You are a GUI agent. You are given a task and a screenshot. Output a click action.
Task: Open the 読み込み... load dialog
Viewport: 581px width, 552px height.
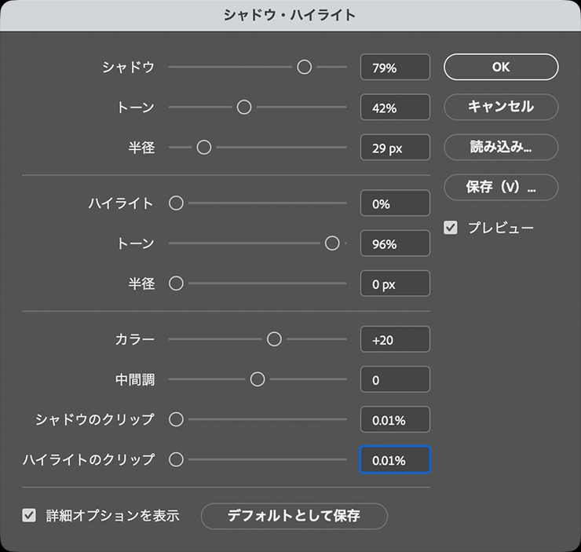[501, 147]
